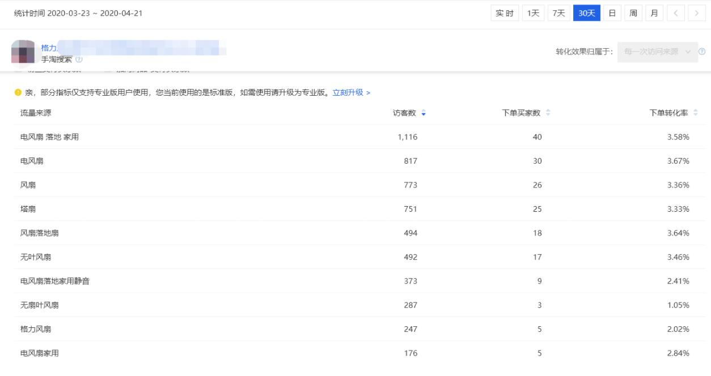Click the question mark icon next to attribution selector
This screenshot has height=376, width=711.
(701, 51)
